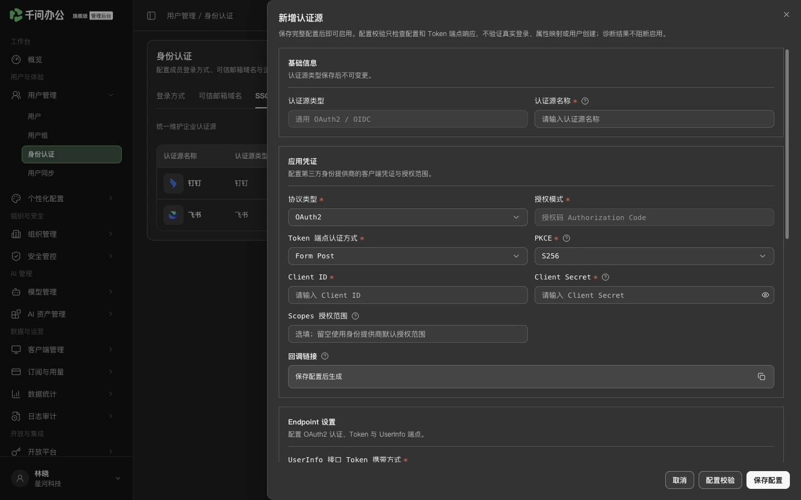Click the Scopes 授权范围 input field
This screenshot has height=500, width=801.
[x=408, y=334]
